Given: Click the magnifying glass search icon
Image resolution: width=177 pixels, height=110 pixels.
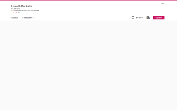Looking at the screenshot, I should 133,18.
